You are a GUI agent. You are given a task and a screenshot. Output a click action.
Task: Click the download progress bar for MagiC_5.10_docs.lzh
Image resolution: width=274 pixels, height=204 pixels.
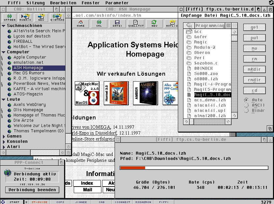click(194, 168)
